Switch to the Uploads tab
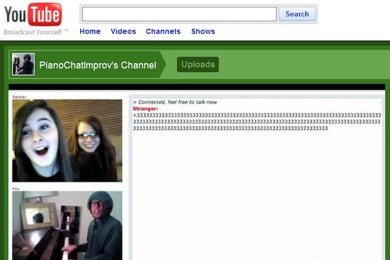 [198, 64]
